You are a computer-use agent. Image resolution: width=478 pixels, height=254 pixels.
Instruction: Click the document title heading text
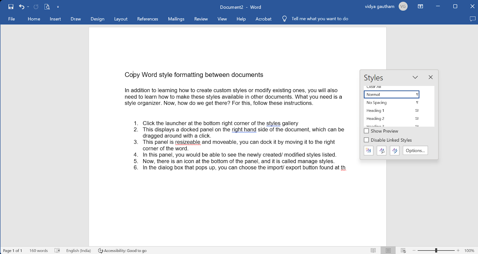click(194, 75)
